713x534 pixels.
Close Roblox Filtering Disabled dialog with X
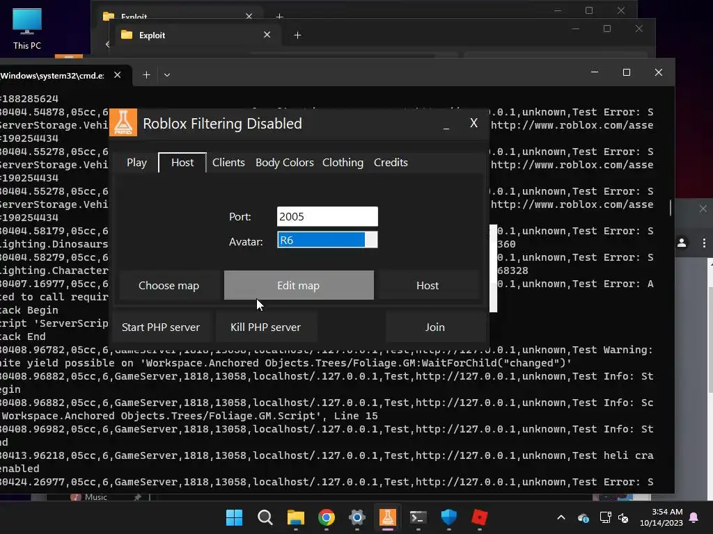coord(473,123)
